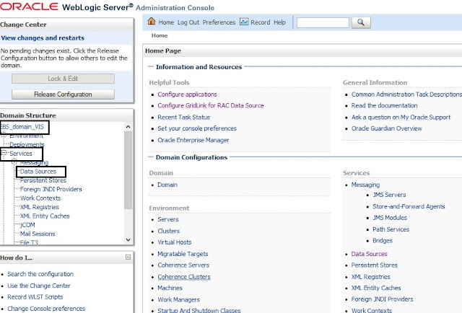The height and width of the screenshot is (313, 462).
Task: Open the Configure applications link
Action: click(x=187, y=94)
